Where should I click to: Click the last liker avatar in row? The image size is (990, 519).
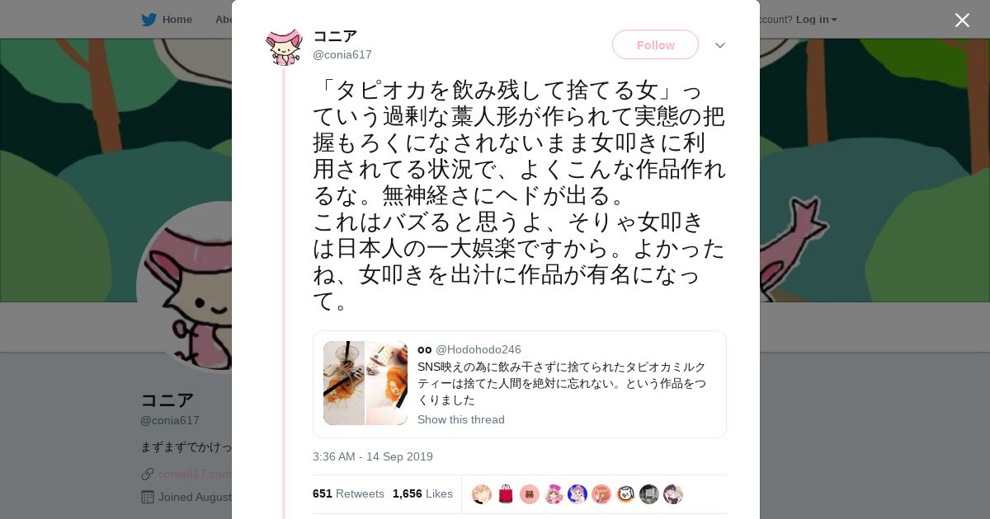[x=673, y=494]
